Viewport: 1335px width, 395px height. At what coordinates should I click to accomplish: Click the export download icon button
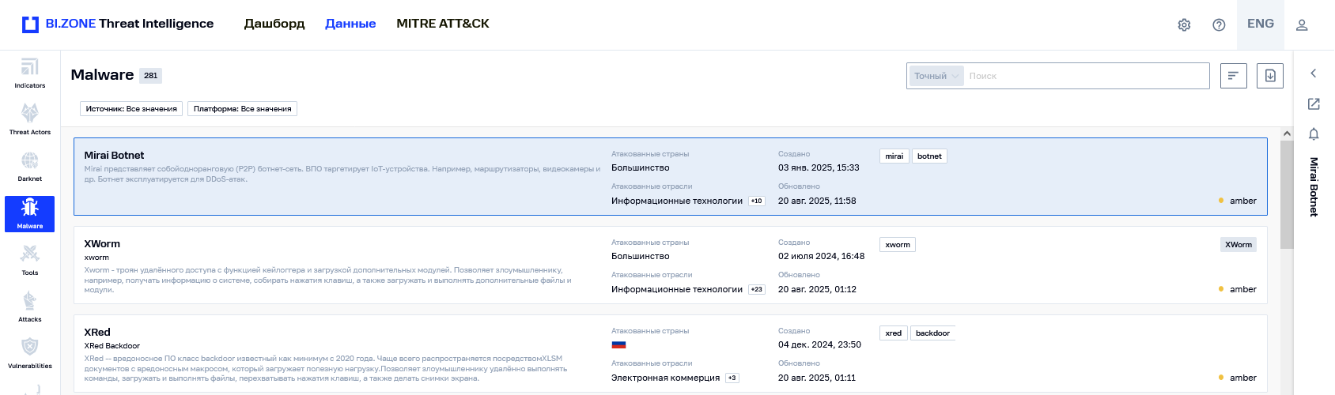coord(1270,76)
